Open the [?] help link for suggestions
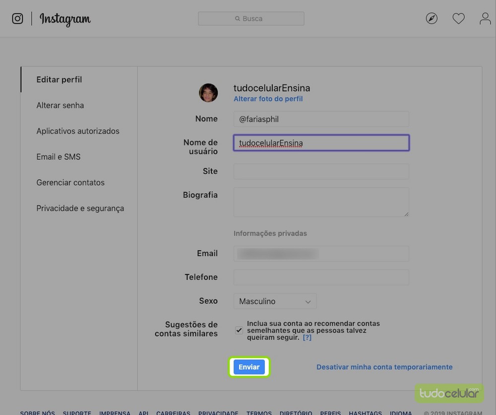This screenshot has height=415, width=496. coord(307,338)
